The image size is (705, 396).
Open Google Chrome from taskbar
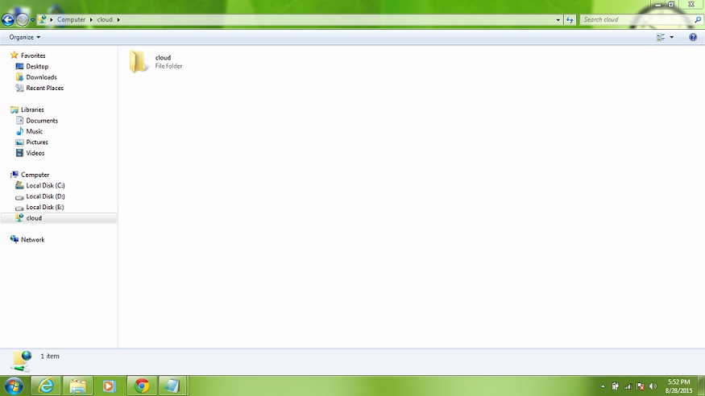(x=142, y=386)
